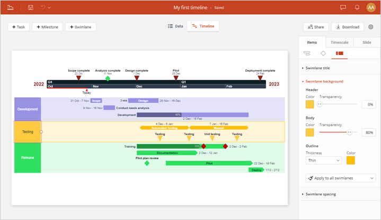Open the Apply to all swimlanes dropdown
This screenshot has width=381, height=220.
[x=341, y=178]
